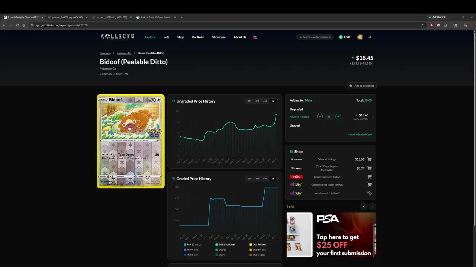This screenshot has height=267, width=476.
Task: Select 6M range on Ungraded Price History
Action: click(265, 101)
